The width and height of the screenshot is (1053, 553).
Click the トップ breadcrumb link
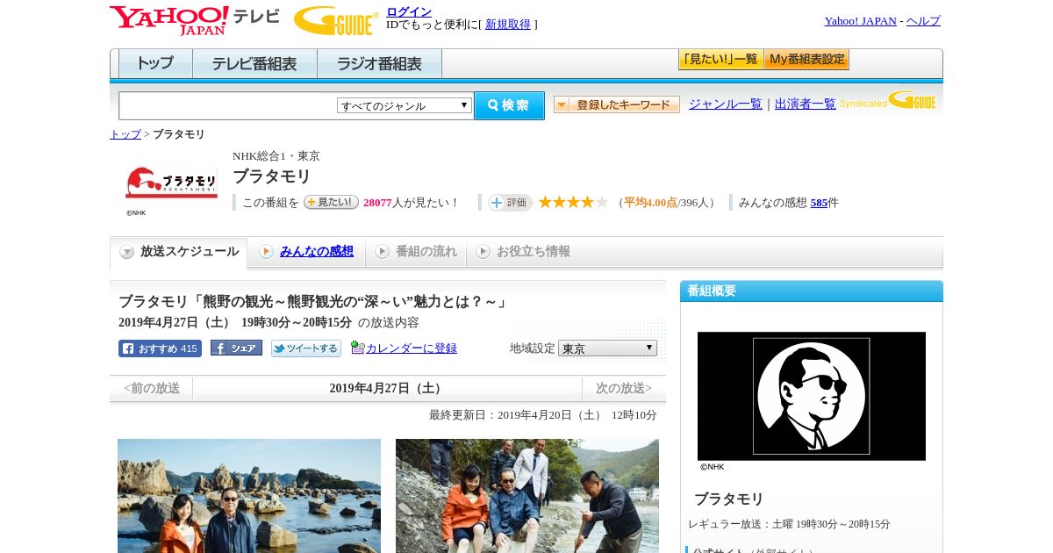125,134
